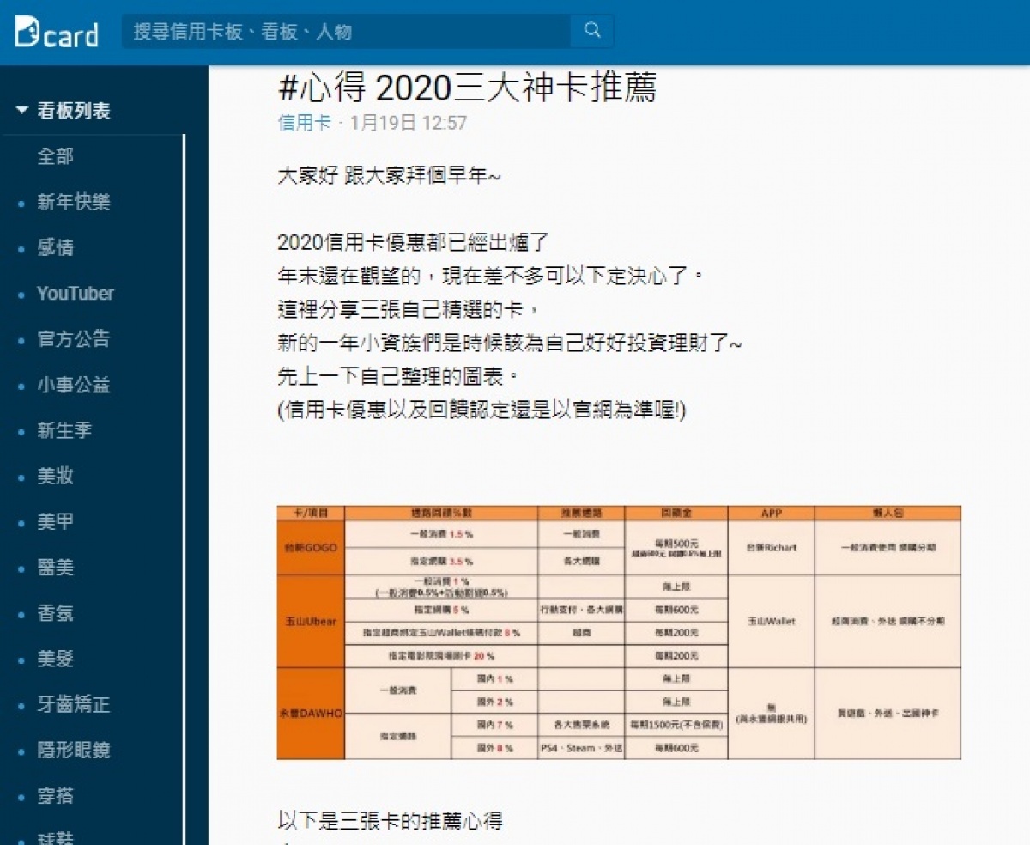Focus the search field for boards and people
The width and height of the screenshot is (1030, 845).
[346, 31]
